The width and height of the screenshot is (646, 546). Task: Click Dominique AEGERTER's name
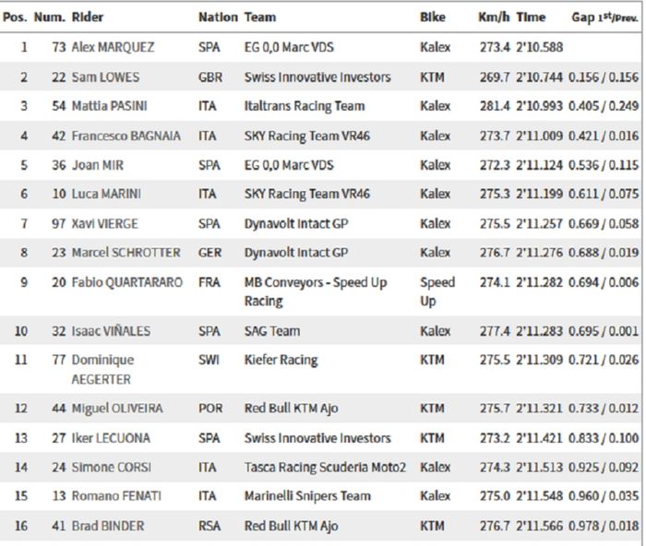(x=103, y=369)
